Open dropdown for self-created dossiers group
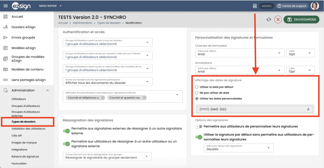 [x=108, y=55]
